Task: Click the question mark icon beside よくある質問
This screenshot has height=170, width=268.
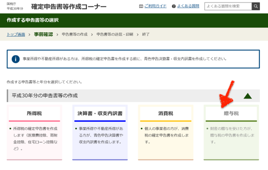Action: [174, 6]
